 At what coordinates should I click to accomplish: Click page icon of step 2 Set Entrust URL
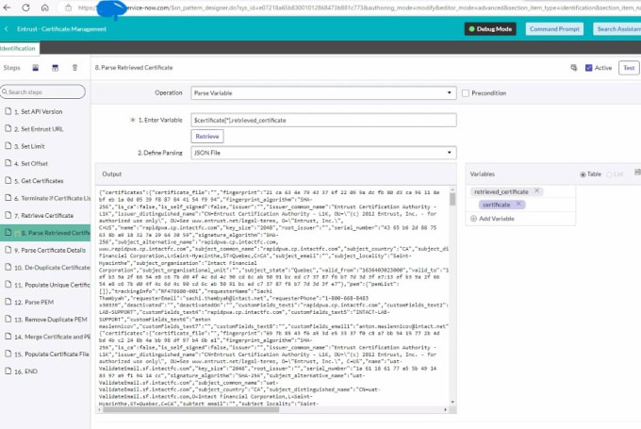click(x=8, y=128)
